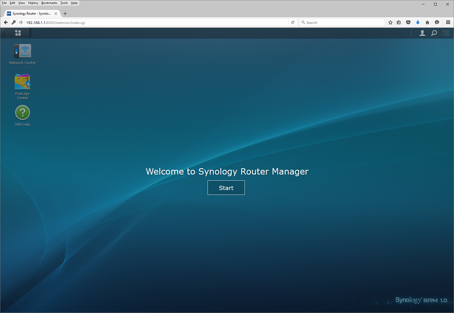Screen dimensions: 454x313
Task: Click the browser back arrow button
Action: pos(6,22)
